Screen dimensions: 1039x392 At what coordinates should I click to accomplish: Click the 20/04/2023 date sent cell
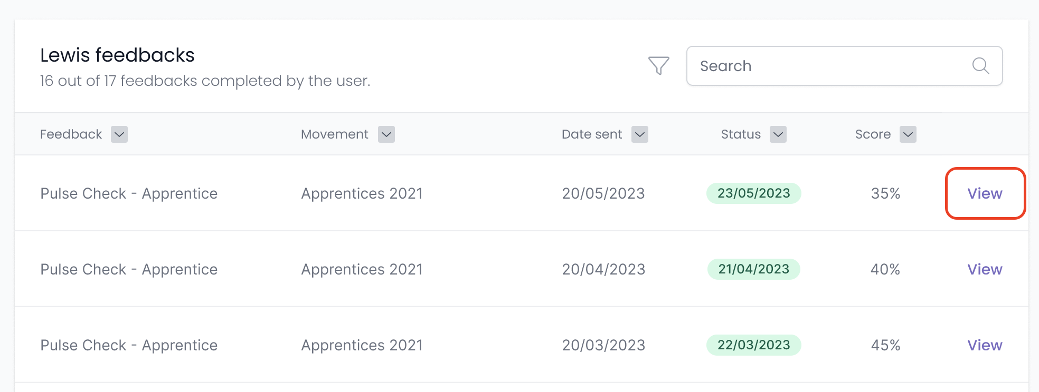coord(603,269)
